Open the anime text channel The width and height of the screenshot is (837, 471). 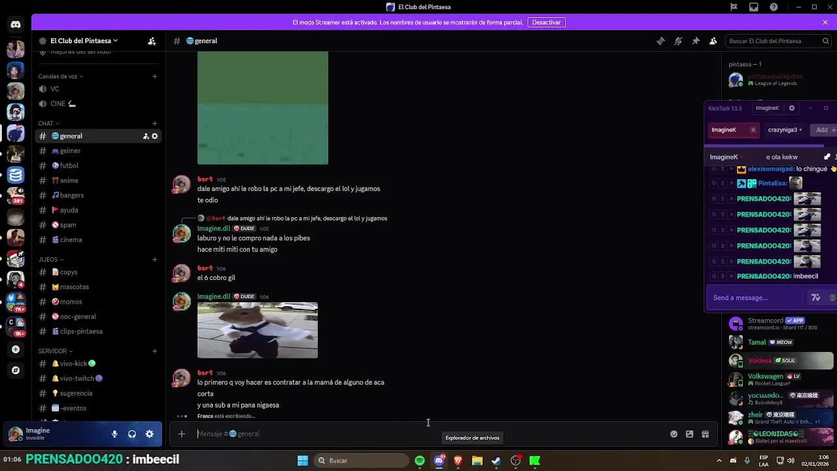98,181
